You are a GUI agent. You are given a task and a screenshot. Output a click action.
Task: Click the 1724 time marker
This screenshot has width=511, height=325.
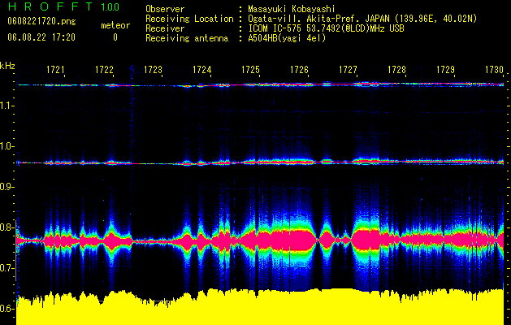click(x=201, y=69)
